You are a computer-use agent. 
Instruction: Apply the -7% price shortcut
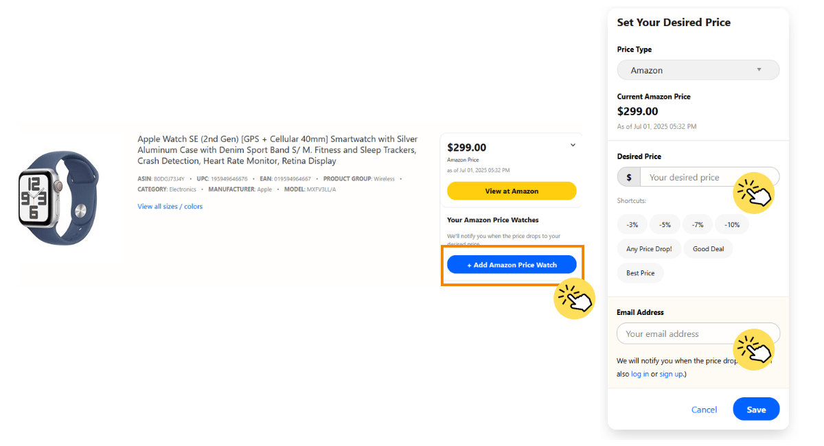(697, 224)
